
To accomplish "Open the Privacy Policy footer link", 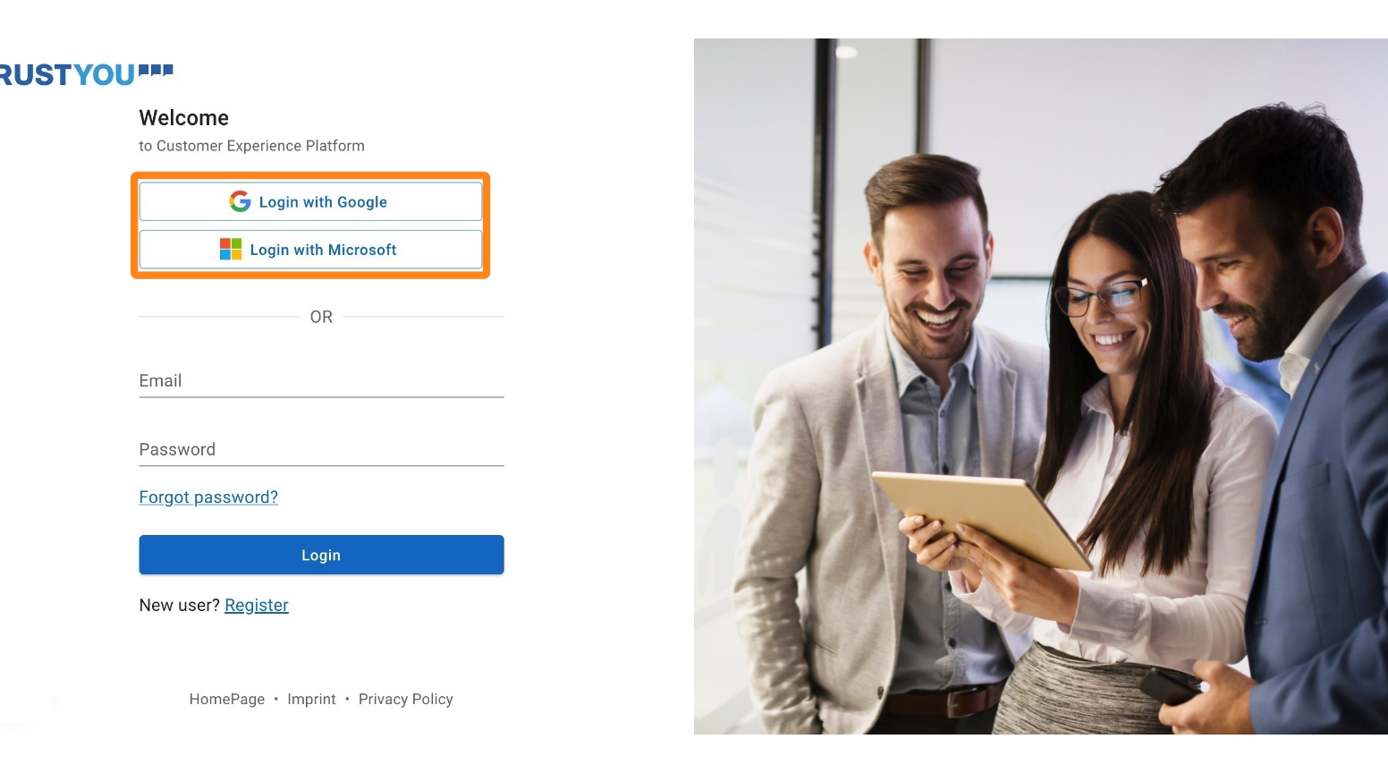I will (406, 700).
